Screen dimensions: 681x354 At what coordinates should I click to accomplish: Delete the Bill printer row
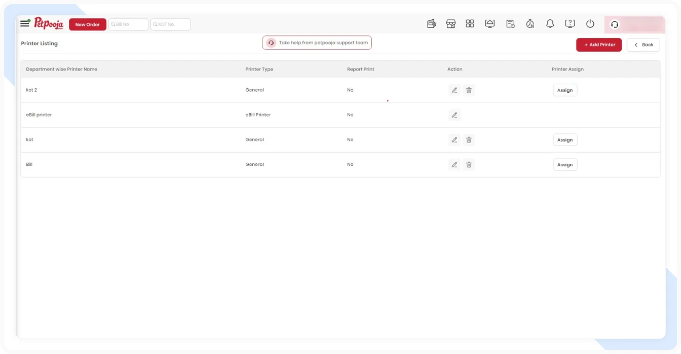[x=469, y=165]
